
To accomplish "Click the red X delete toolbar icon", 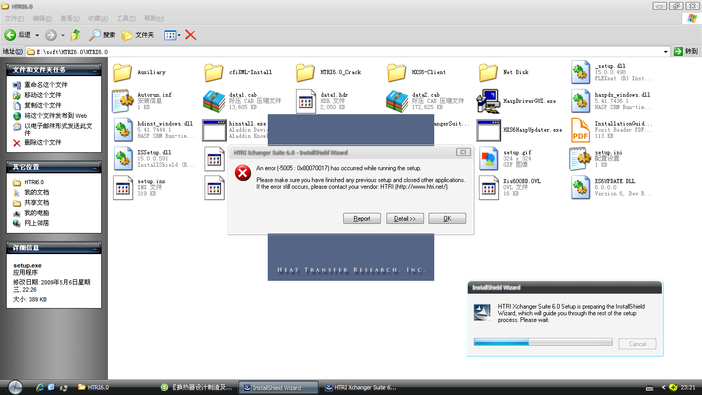I will click(191, 35).
